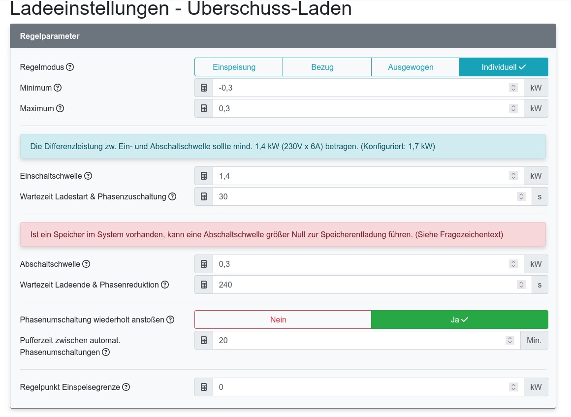Image resolution: width=571 pixels, height=417 pixels.
Task: Click calculator icon beside Pufferzeit field
Action: pos(203,340)
